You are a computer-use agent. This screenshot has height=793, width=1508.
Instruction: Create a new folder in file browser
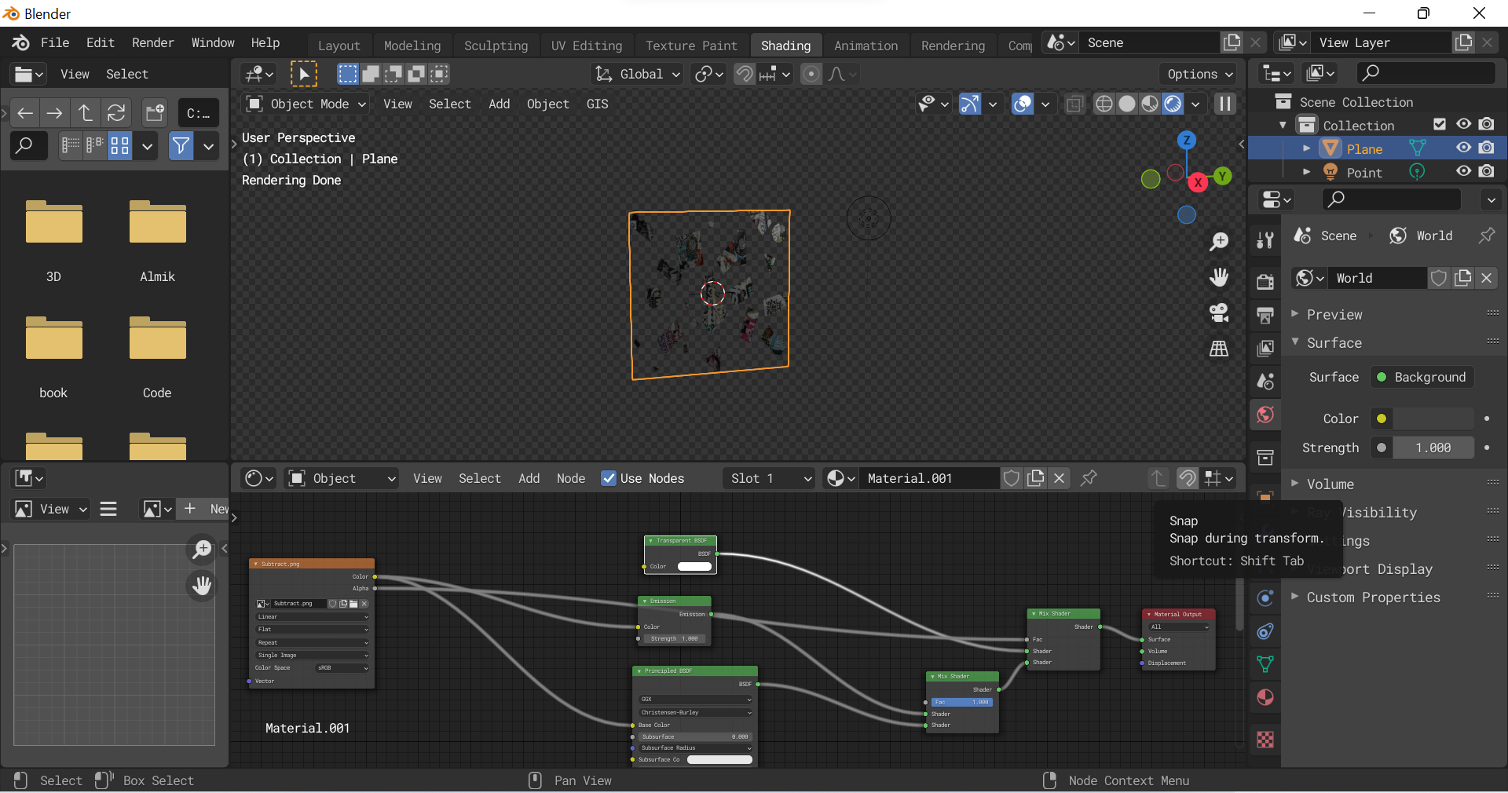(x=155, y=113)
